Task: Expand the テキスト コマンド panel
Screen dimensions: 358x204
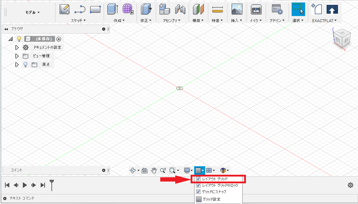Action: (5, 198)
